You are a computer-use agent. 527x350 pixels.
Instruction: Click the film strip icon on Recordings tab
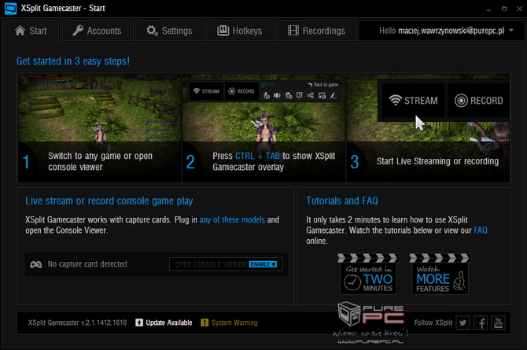point(293,31)
